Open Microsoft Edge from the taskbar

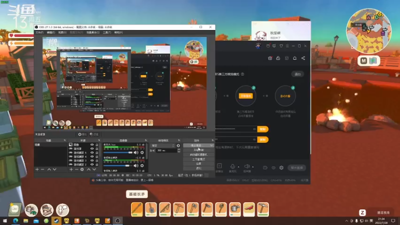point(15,220)
